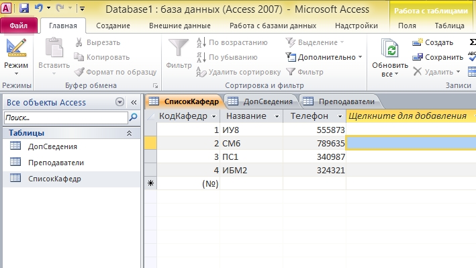This screenshot has width=476, height=268.
Task: Open the Режим view mode button
Action: pos(16,58)
